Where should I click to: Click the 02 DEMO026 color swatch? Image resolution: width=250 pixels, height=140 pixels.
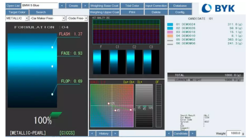click(170, 28)
